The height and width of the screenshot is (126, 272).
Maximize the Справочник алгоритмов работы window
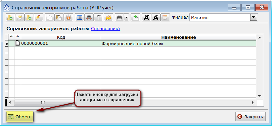[x=248, y=8]
